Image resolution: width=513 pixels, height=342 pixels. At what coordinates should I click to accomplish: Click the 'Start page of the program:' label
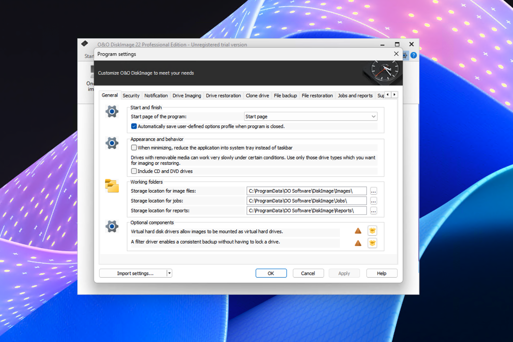(159, 117)
